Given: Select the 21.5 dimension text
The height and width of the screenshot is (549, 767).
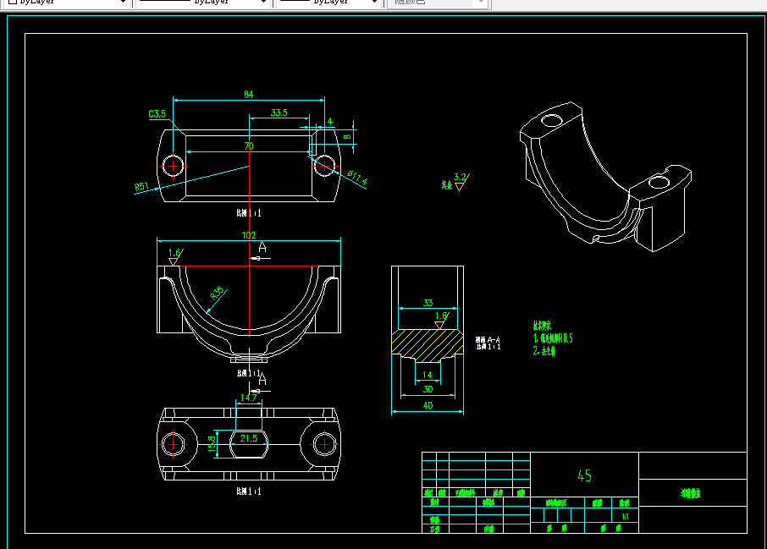Looking at the screenshot, I should 249,438.
